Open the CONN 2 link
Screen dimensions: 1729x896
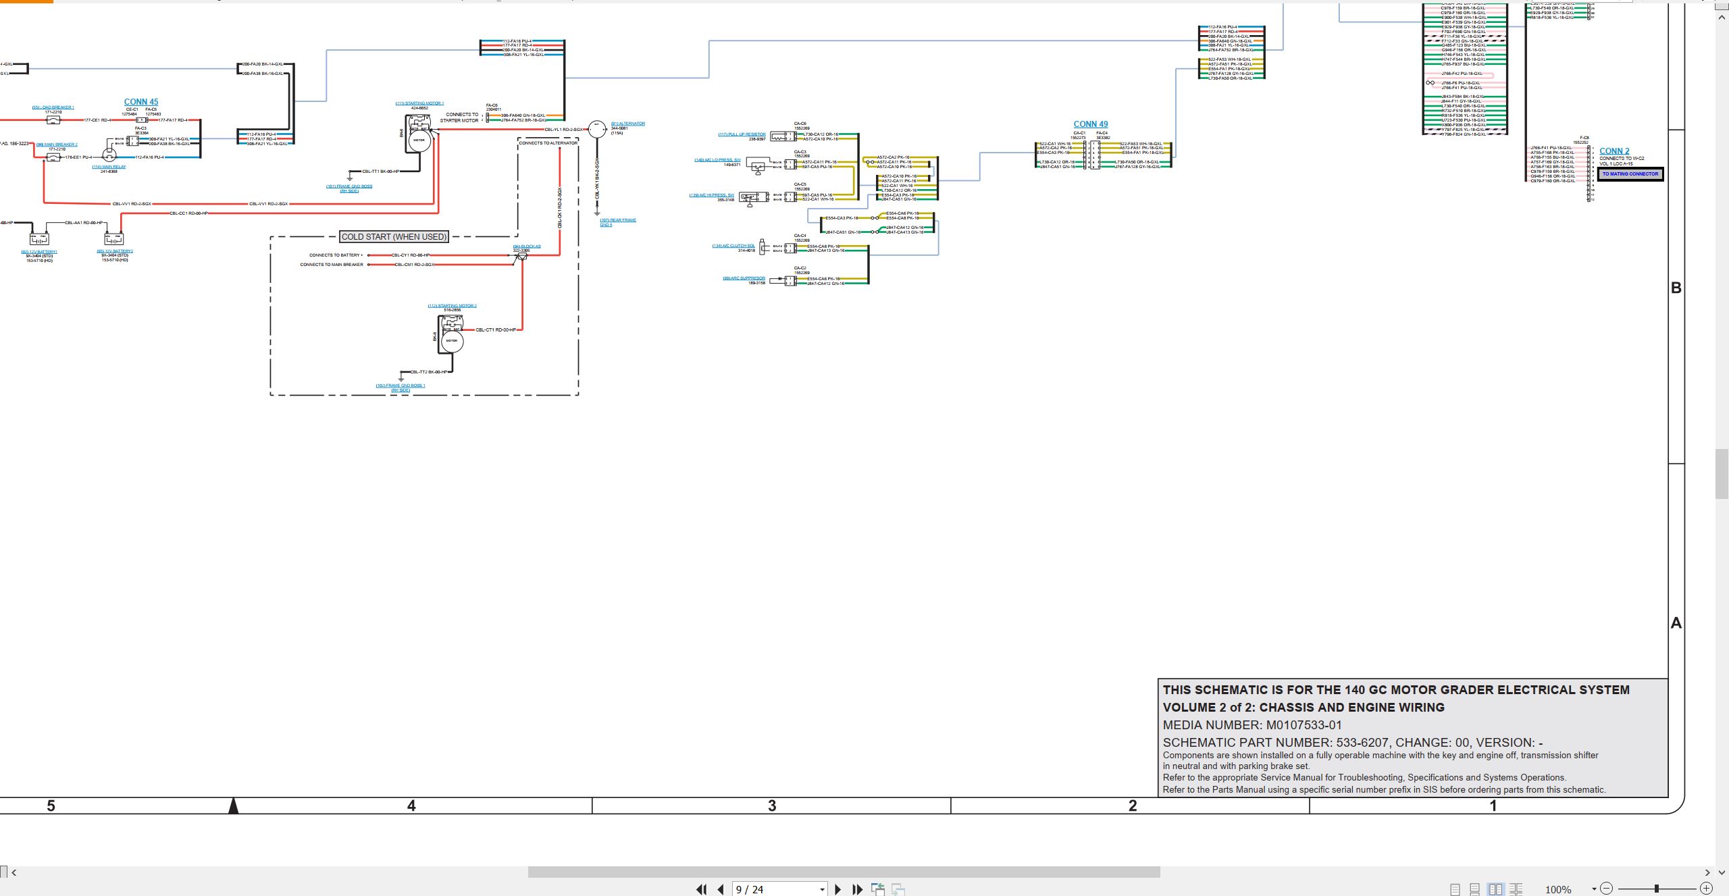click(1614, 151)
